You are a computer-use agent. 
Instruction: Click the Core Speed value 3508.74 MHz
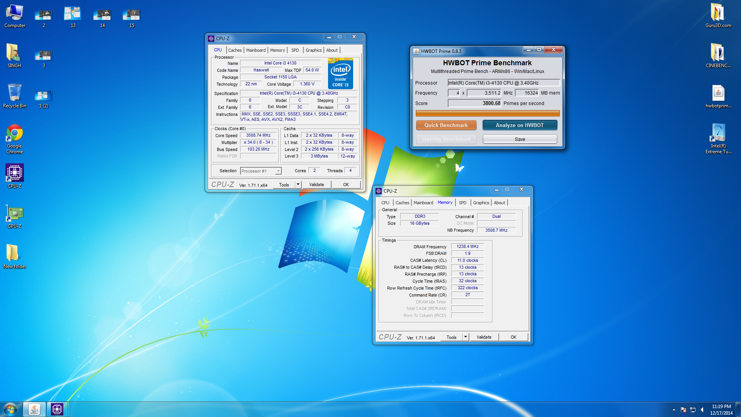[258, 135]
